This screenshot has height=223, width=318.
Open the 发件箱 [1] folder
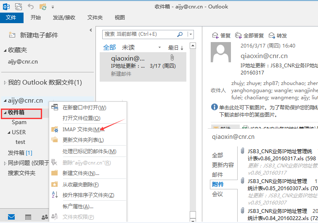click(20, 153)
